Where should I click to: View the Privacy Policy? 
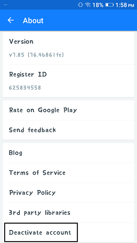[68, 193]
